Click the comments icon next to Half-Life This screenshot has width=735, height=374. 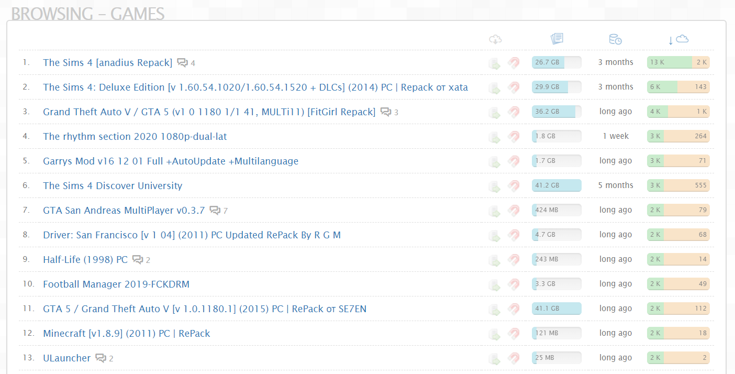138,260
